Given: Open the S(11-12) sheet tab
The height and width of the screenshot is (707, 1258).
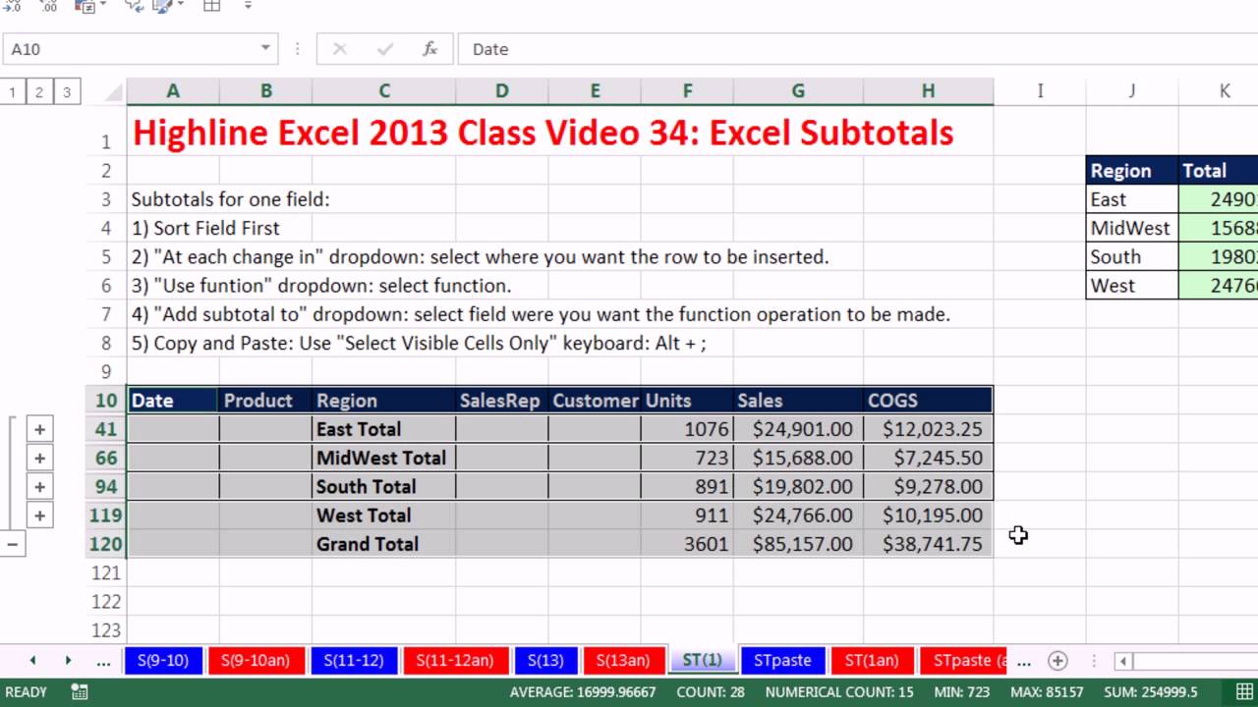Looking at the screenshot, I should click(354, 661).
